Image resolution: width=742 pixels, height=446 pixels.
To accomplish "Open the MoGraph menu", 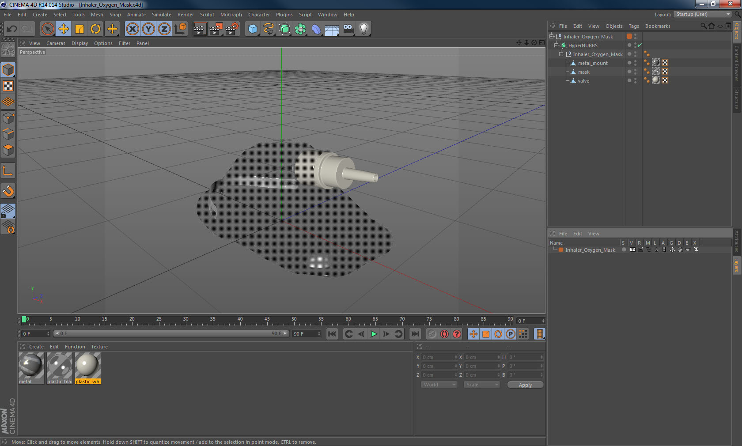I will (231, 15).
